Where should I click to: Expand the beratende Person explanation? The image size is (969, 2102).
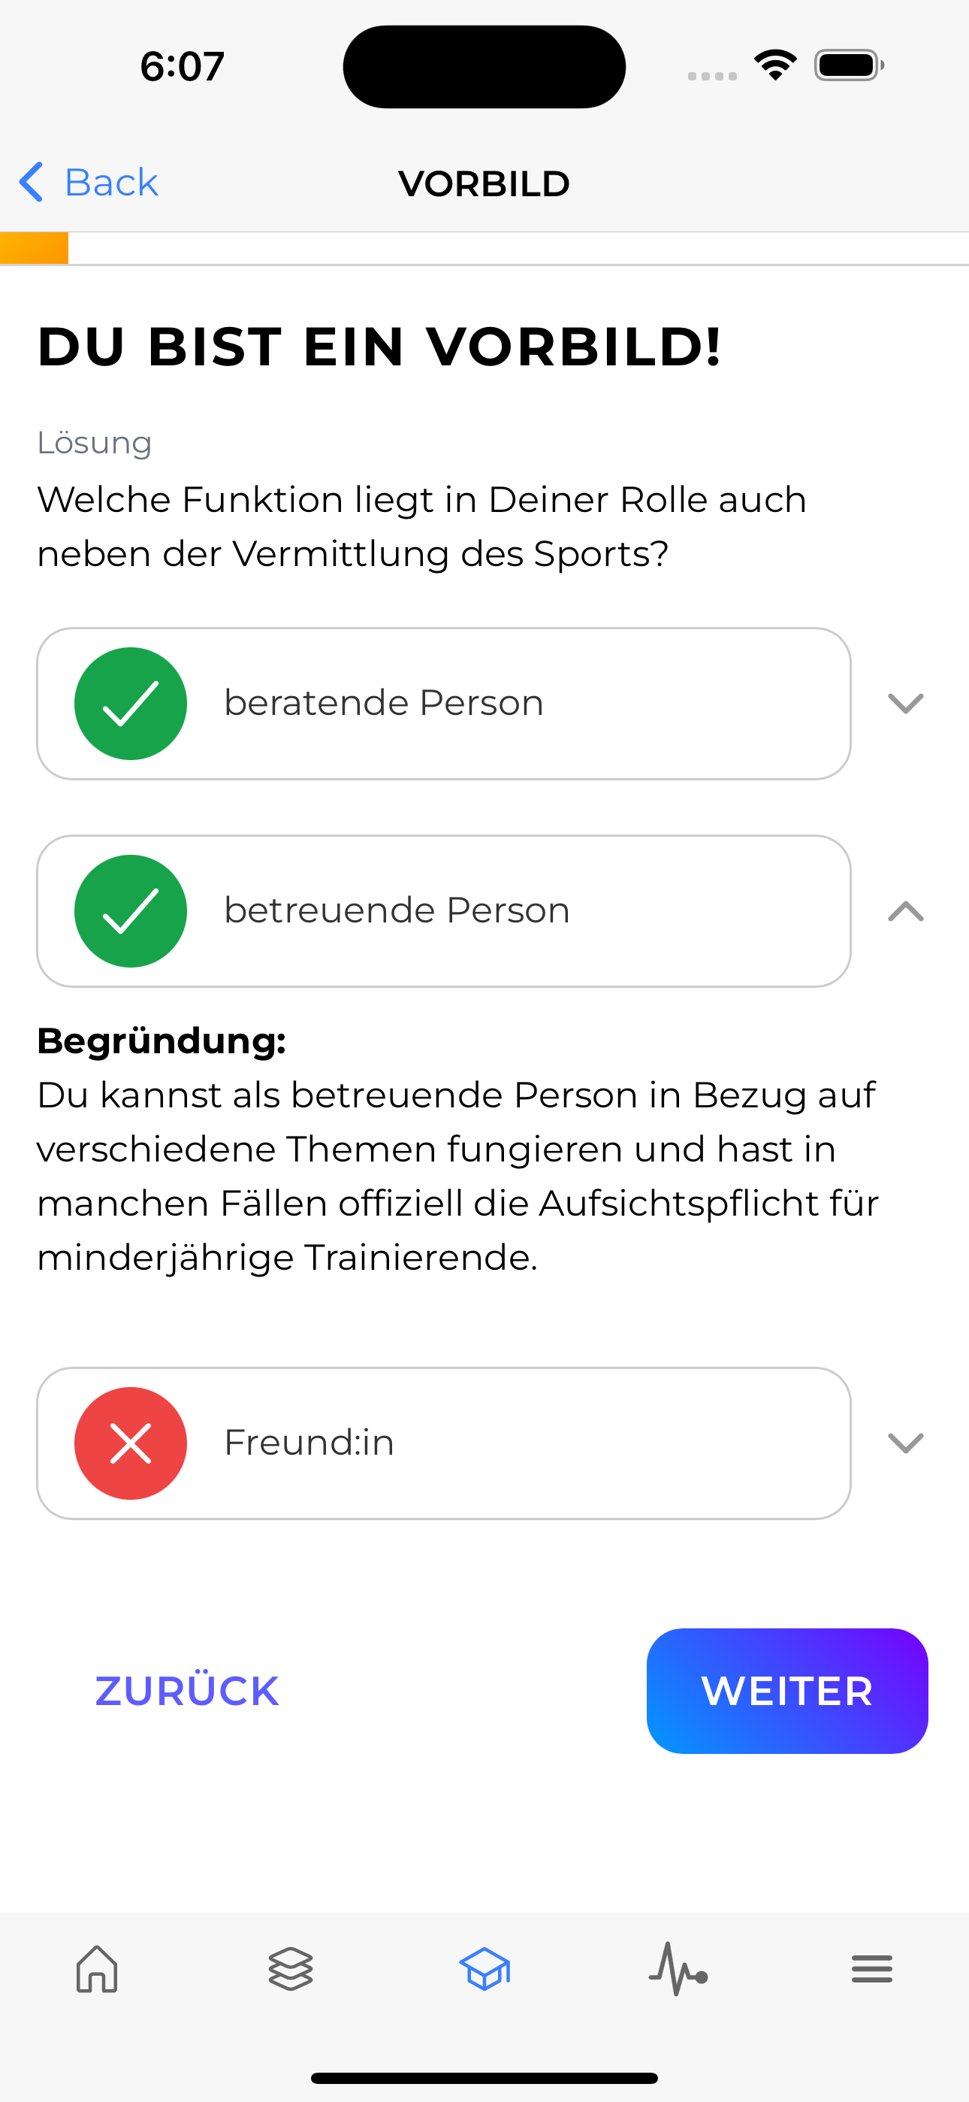[x=905, y=704]
